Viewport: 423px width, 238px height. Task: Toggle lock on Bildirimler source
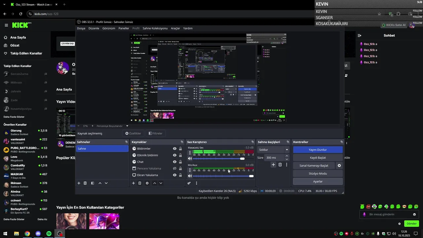(x=180, y=149)
